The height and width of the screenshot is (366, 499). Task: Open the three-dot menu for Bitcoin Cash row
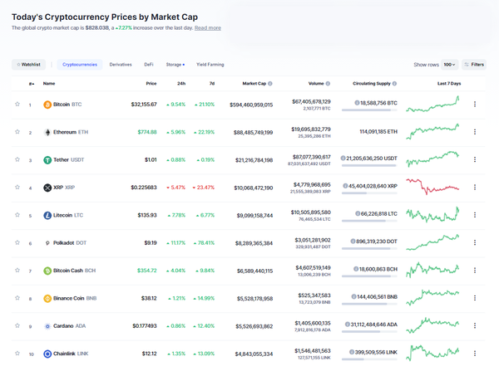click(x=475, y=270)
